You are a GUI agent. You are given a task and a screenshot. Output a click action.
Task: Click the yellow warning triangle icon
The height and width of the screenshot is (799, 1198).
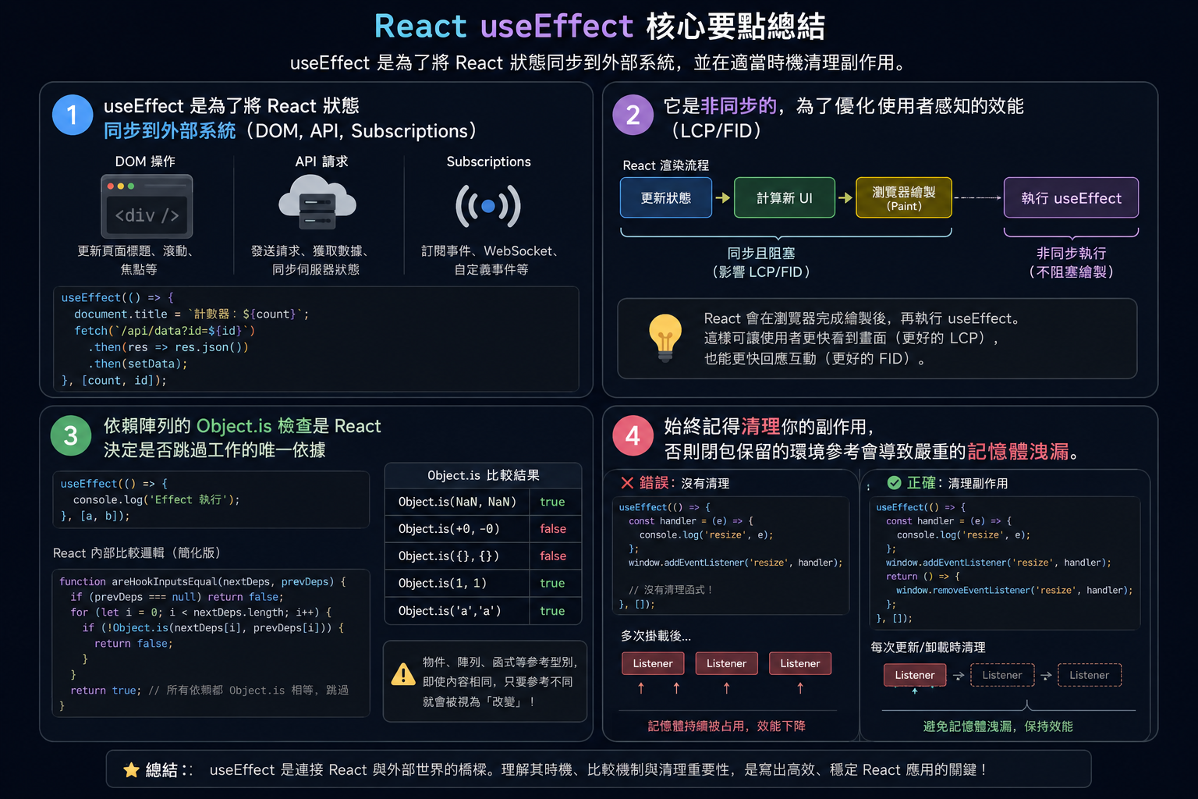pos(403,674)
